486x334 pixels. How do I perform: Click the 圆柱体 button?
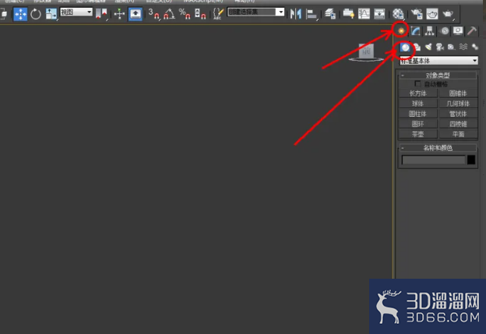417,114
